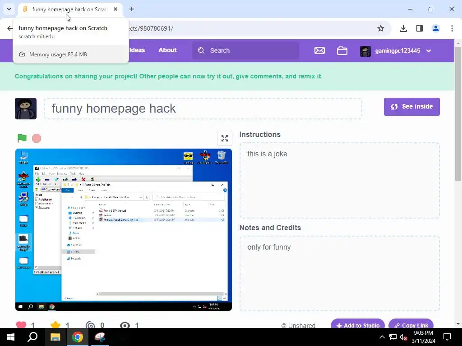This screenshot has height=346, width=462.
Task: Open the tab search dropdown arrow
Action: (9, 9)
